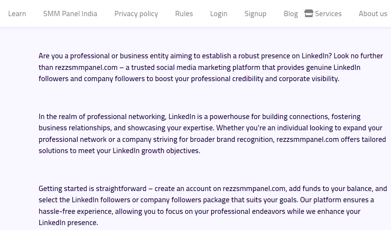Viewport: 391px width, 230px height.
Task: Open the Blog section
Action: click(x=291, y=14)
